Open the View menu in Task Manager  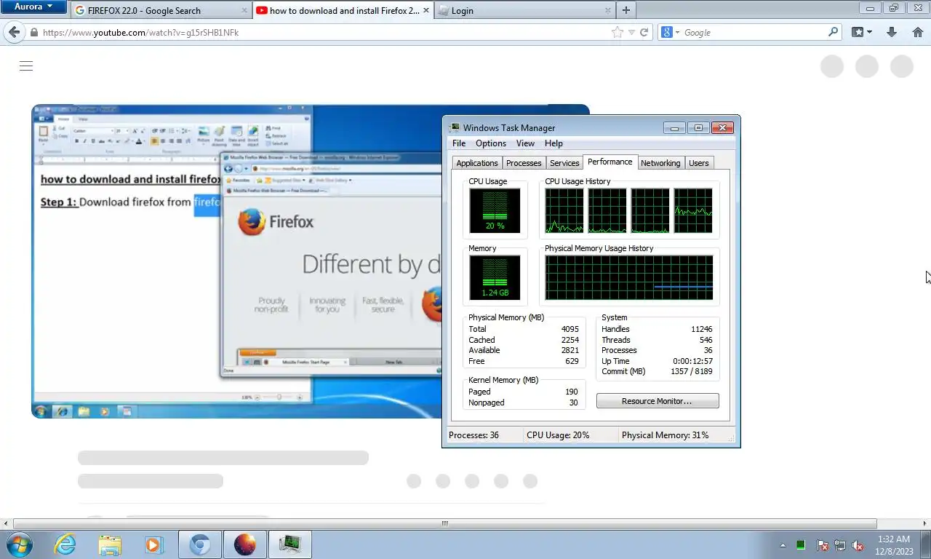[x=525, y=143]
